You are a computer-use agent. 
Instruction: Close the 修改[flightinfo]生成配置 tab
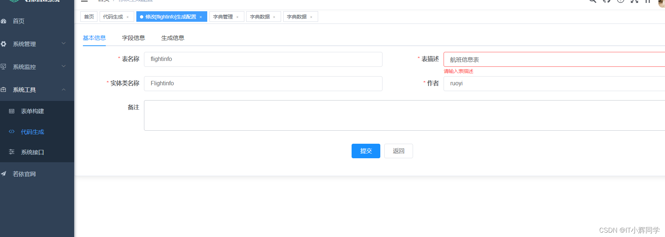coord(201,17)
